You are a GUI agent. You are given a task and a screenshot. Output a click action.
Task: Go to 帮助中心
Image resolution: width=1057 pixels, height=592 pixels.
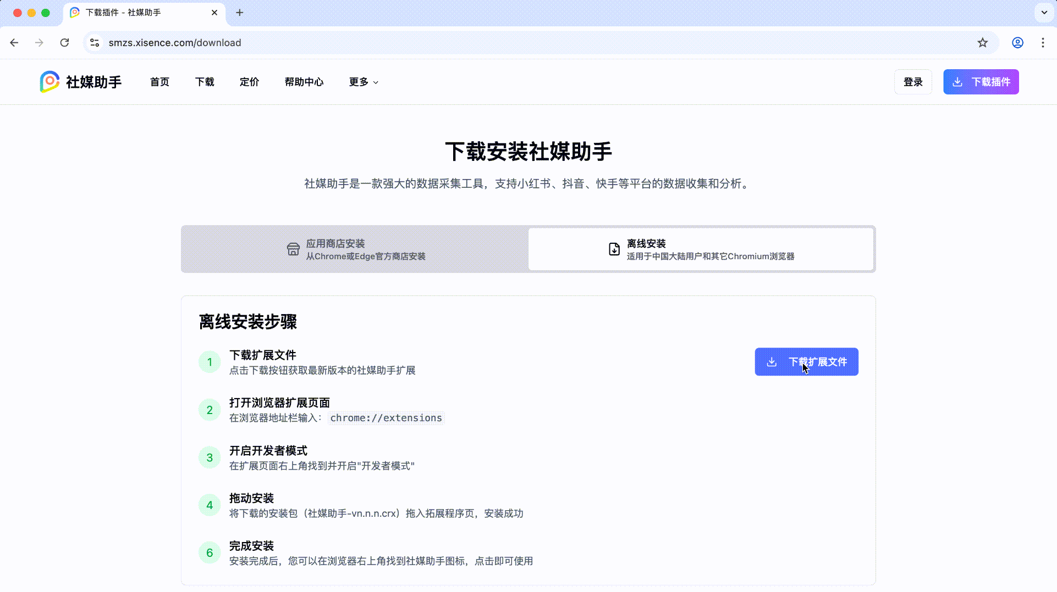click(304, 82)
